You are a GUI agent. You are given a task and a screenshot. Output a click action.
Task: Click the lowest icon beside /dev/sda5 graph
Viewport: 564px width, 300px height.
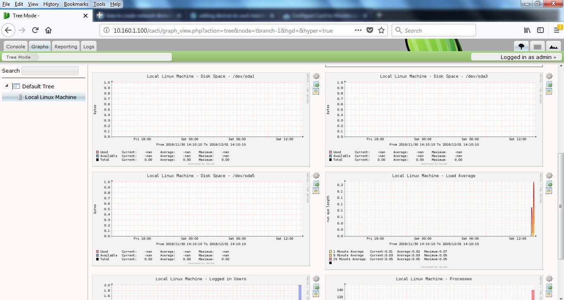(x=316, y=191)
